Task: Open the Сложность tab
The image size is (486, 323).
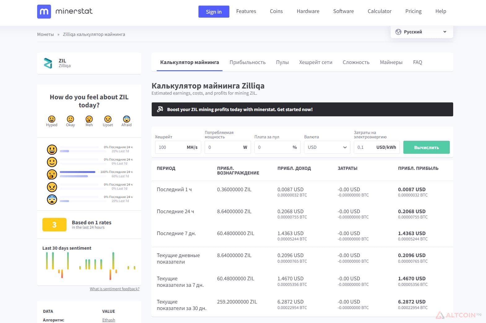Action: click(356, 62)
